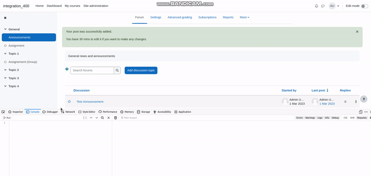The height and width of the screenshot is (176, 371).
Task: Open the Debugger DevTools tab
Action: coord(50,112)
